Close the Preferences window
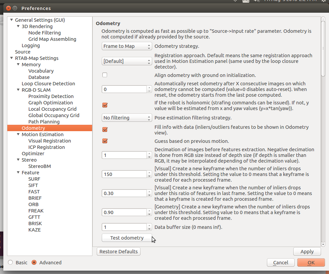The width and height of the screenshot is (329, 274). click(x=8, y=8)
